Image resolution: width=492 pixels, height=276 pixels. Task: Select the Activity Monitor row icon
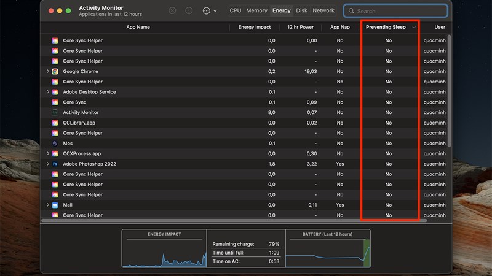55,113
